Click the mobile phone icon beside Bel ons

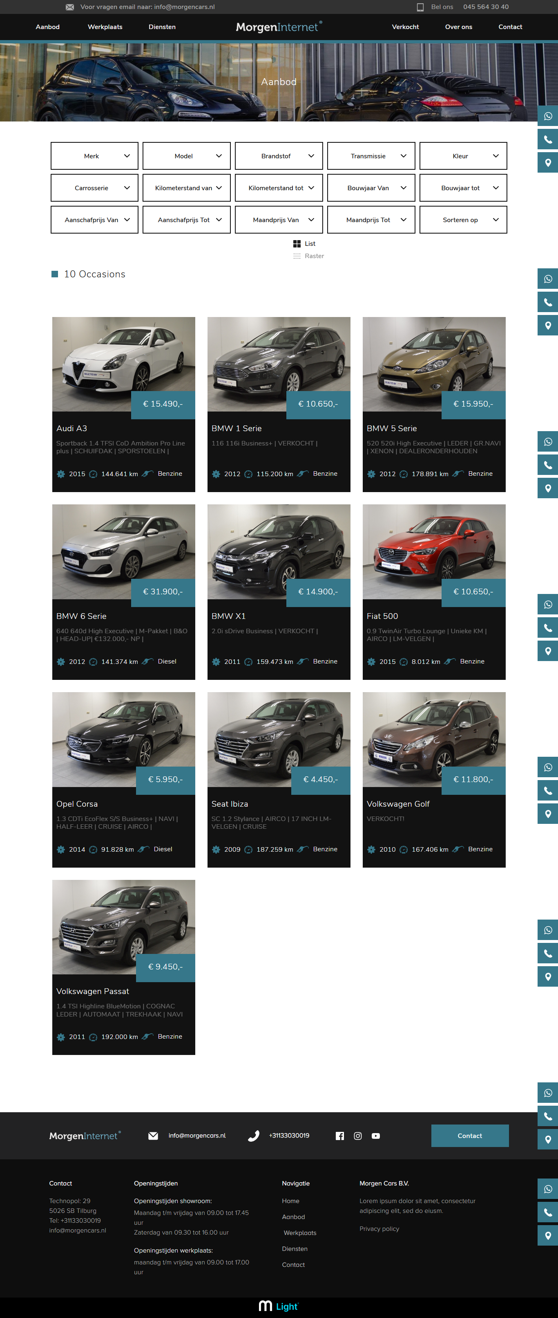coord(420,7)
